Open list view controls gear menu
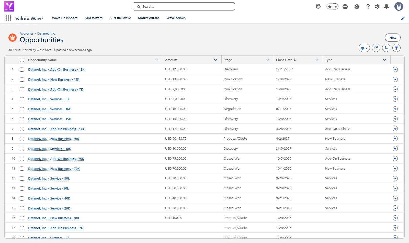Viewport: 409px width, 243px height. coord(364,48)
